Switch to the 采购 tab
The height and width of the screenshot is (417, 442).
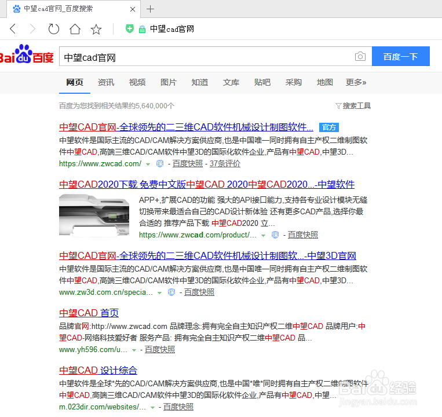pyautogui.click(x=294, y=82)
